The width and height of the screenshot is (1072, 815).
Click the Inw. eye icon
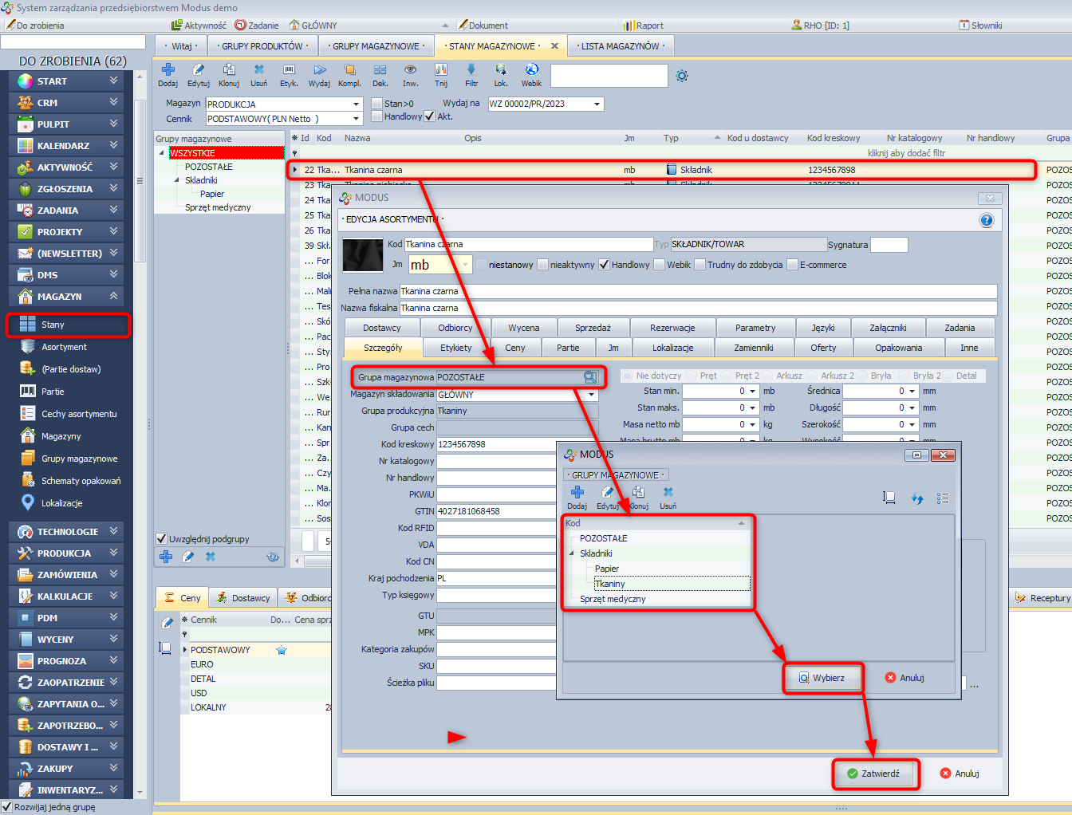pyautogui.click(x=410, y=71)
